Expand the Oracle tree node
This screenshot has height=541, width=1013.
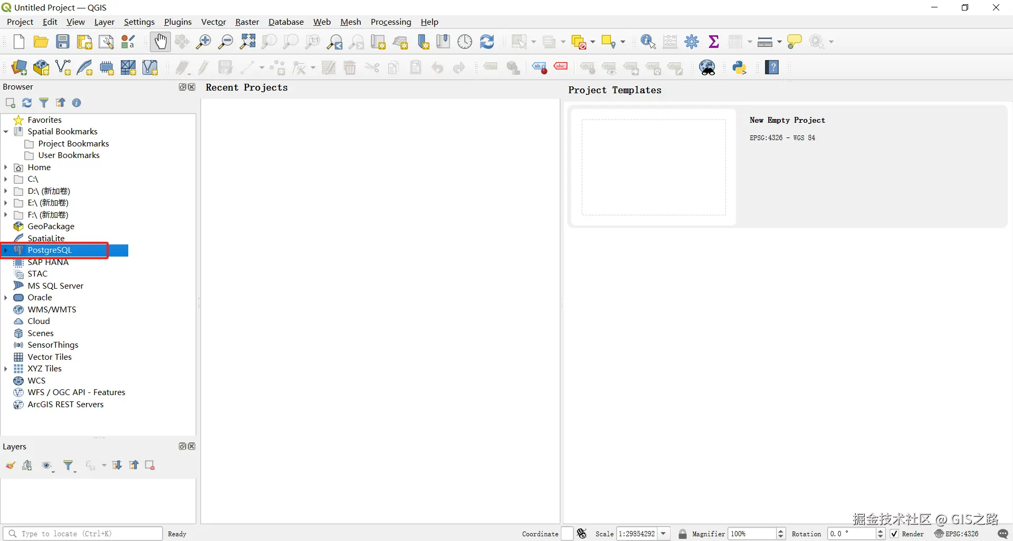pyautogui.click(x=5, y=298)
